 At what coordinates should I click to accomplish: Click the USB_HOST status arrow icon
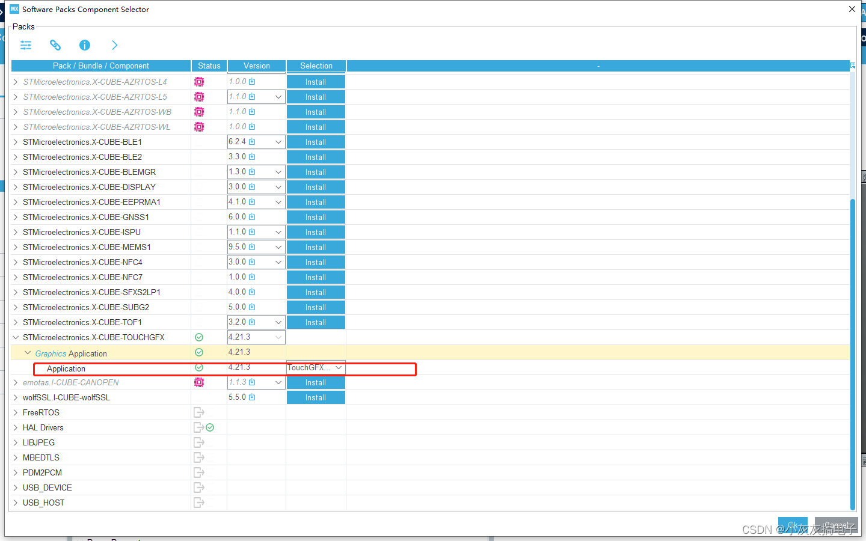[199, 503]
